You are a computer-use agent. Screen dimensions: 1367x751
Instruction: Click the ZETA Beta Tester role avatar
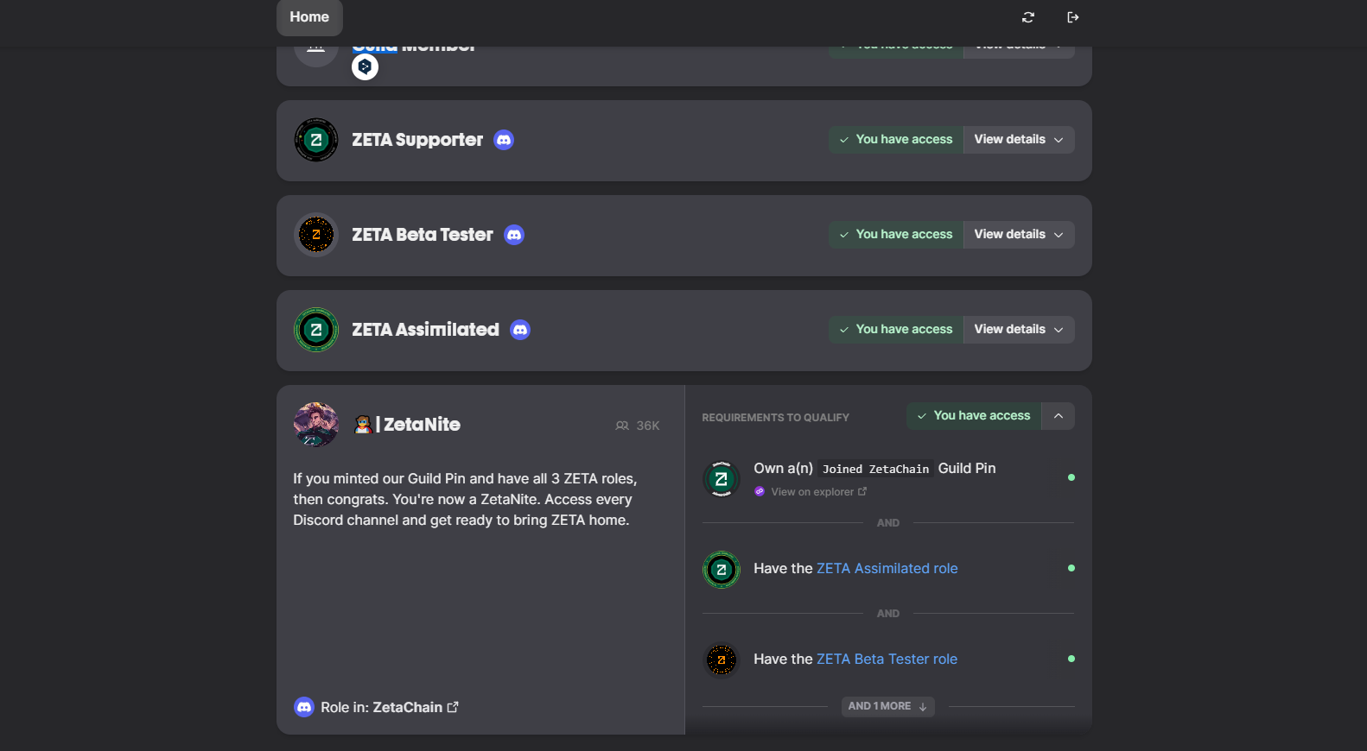[x=316, y=235]
